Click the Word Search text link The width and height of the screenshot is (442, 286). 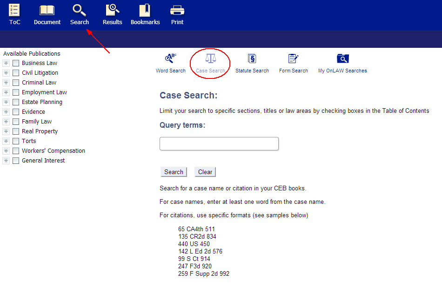171,71
